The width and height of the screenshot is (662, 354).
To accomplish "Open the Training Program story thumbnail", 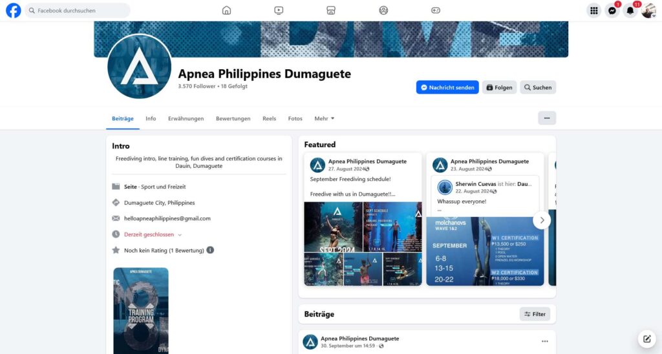I will [141, 310].
